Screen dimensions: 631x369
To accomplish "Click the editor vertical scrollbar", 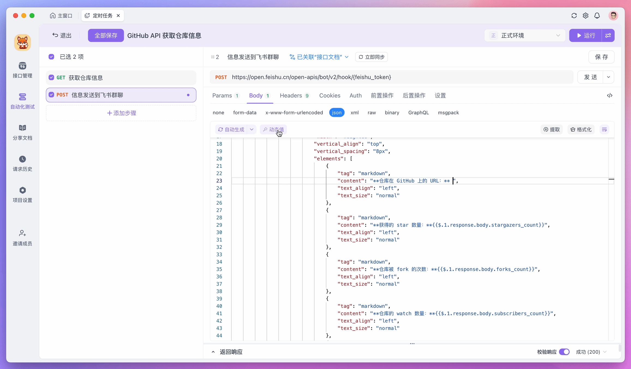I will 611,239.
